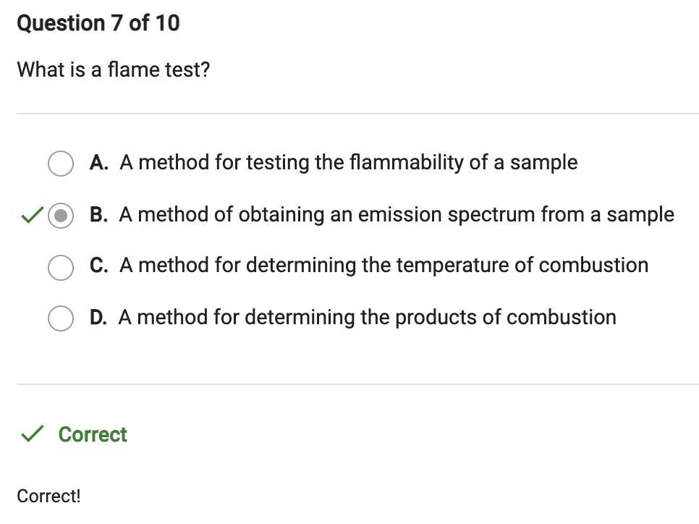This screenshot has width=699, height=524.
Task: Click the bold "B." option letter
Action: [x=99, y=215]
